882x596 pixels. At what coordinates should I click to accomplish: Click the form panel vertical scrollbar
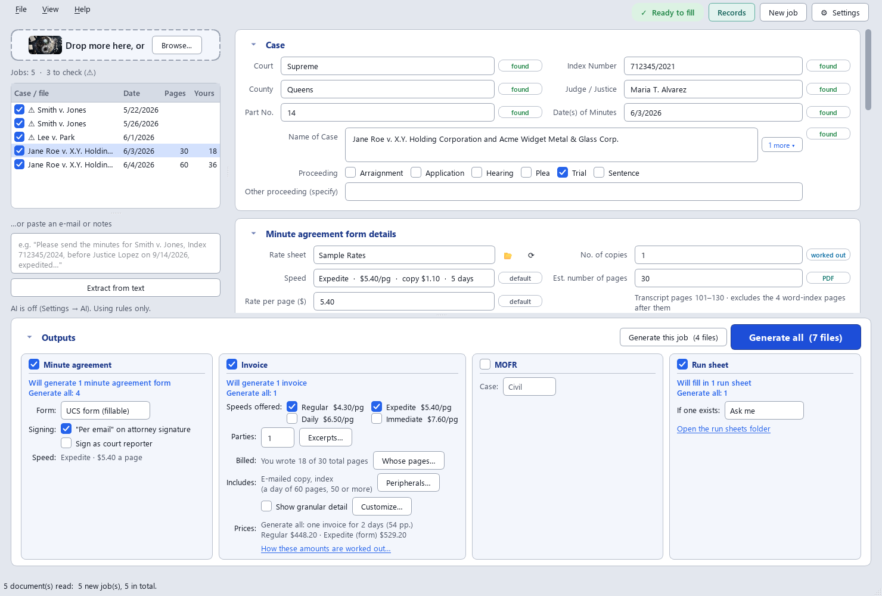click(x=868, y=69)
